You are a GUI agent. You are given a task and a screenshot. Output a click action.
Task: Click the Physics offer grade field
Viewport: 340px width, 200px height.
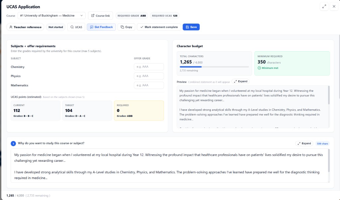149,76
